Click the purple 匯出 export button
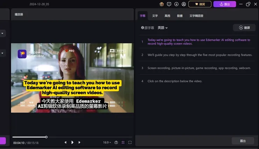 pos(224,4)
